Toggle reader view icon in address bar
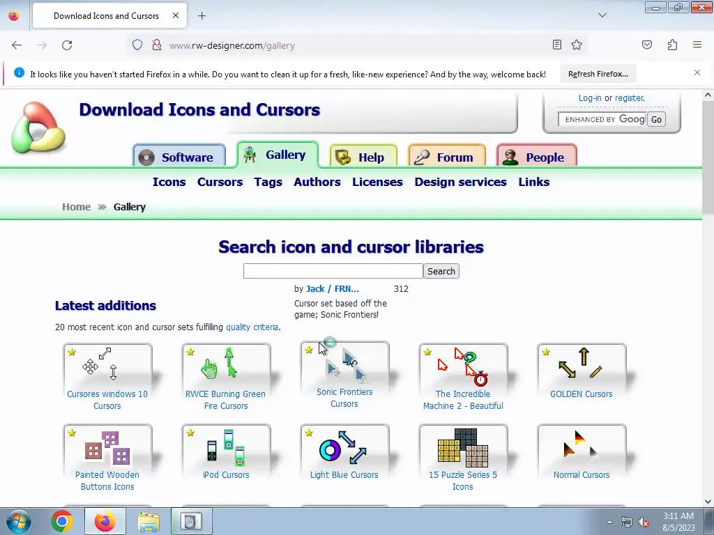 coord(556,45)
